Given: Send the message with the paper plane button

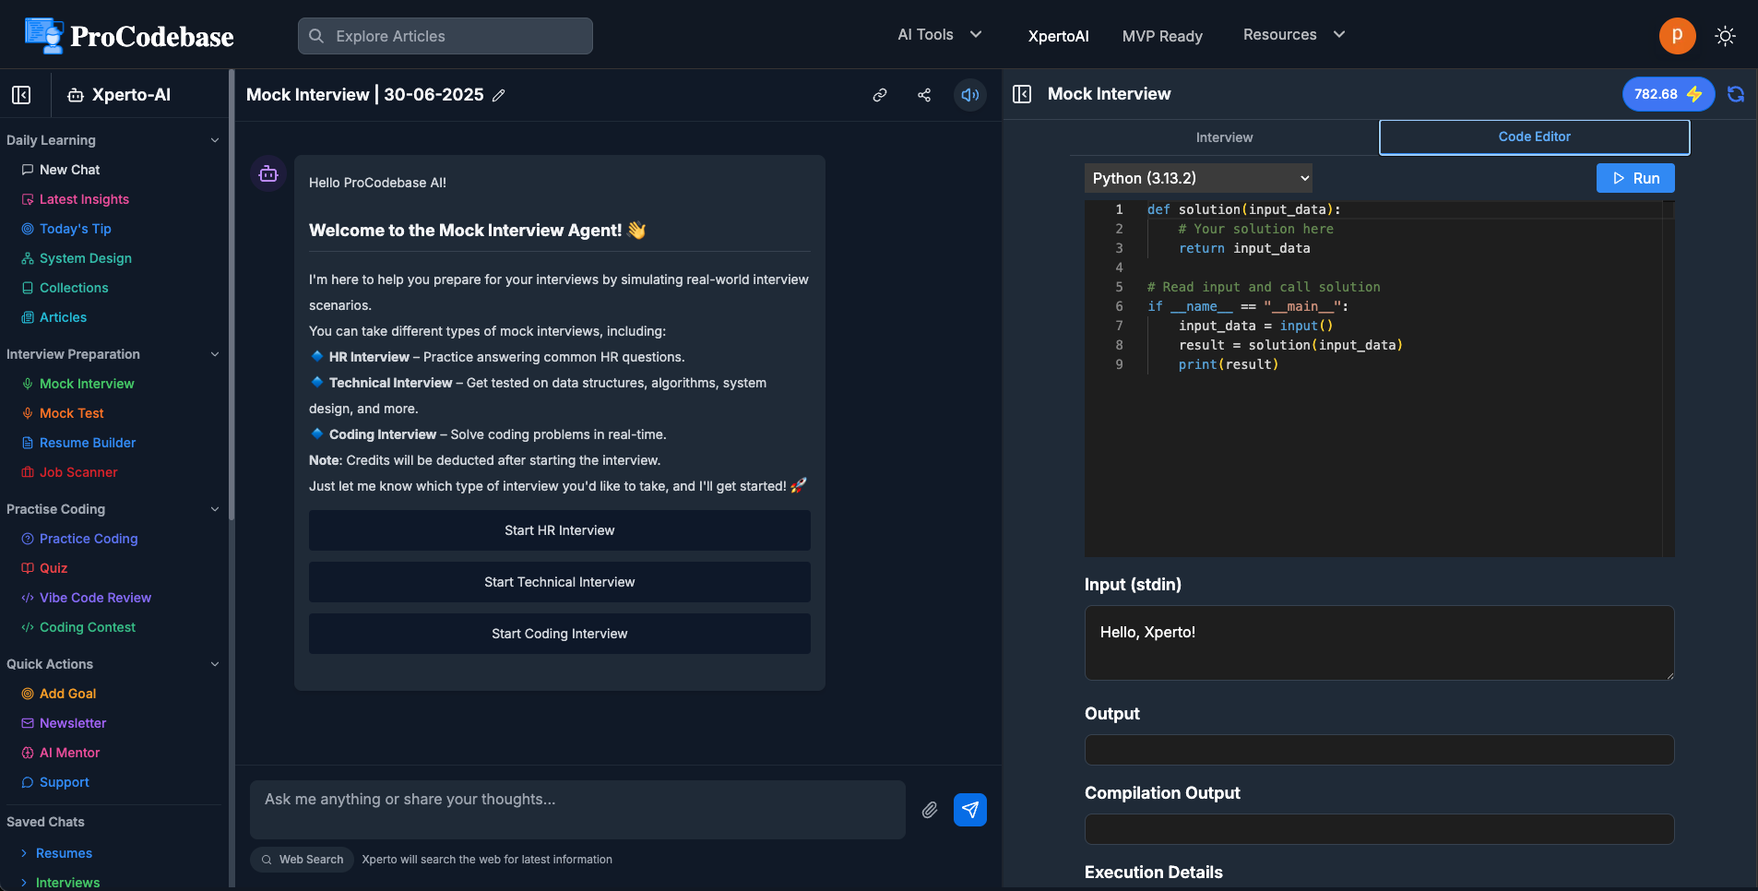Looking at the screenshot, I should (x=970, y=810).
